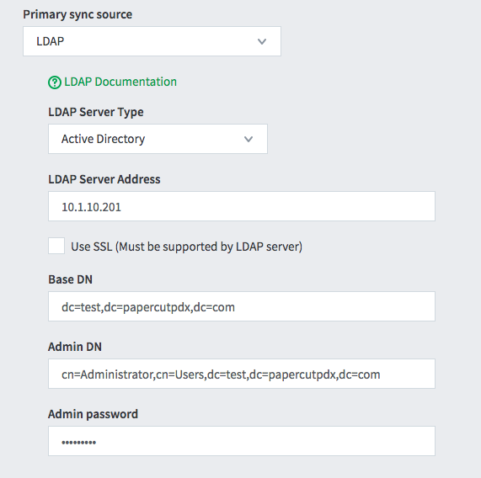Open the Primary sync source dropdown
The image size is (481, 478).
[152, 41]
